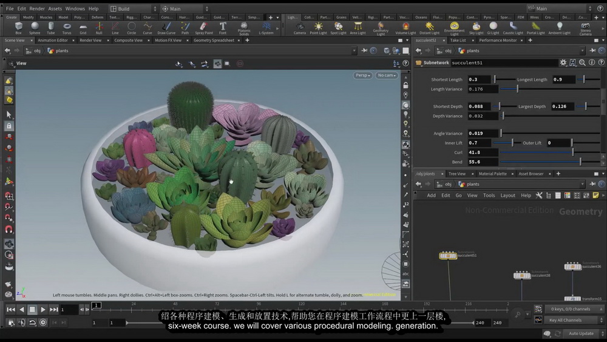The height and width of the screenshot is (342, 607).
Task: Play the timeline forward
Action: pos(43,309)
